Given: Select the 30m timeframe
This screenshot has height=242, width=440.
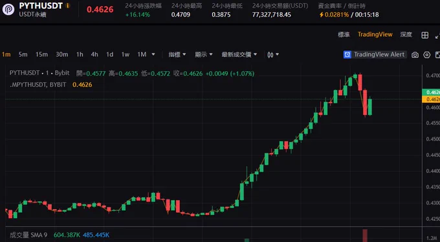Looking at the screenshot, I should click(x=61, y=55).
